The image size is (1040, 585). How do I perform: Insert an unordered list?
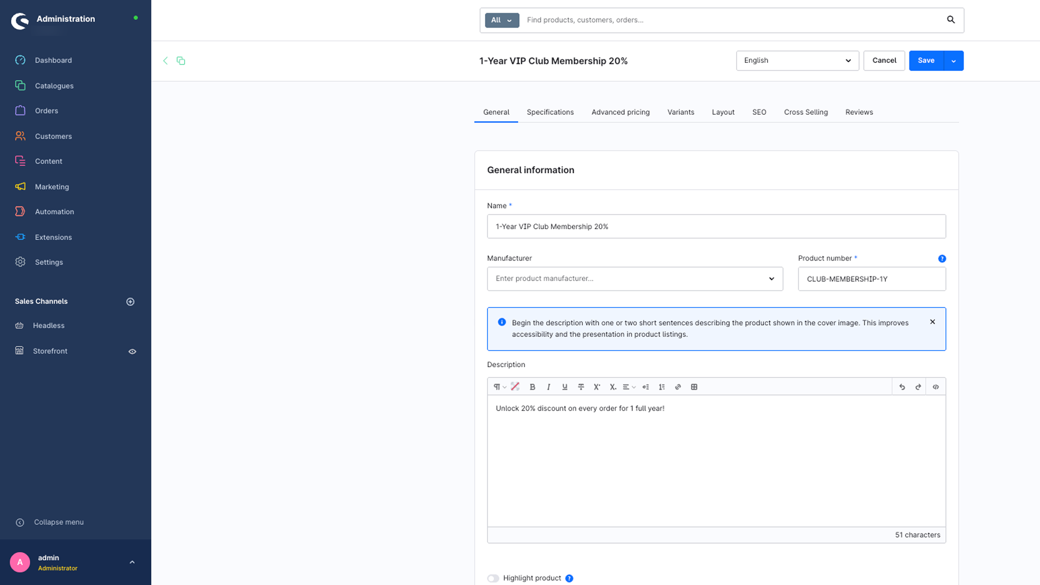646,387
